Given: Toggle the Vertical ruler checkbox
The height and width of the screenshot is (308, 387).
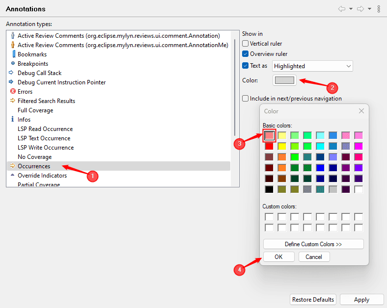Looking at the screenshot, I should pos(246,44).
